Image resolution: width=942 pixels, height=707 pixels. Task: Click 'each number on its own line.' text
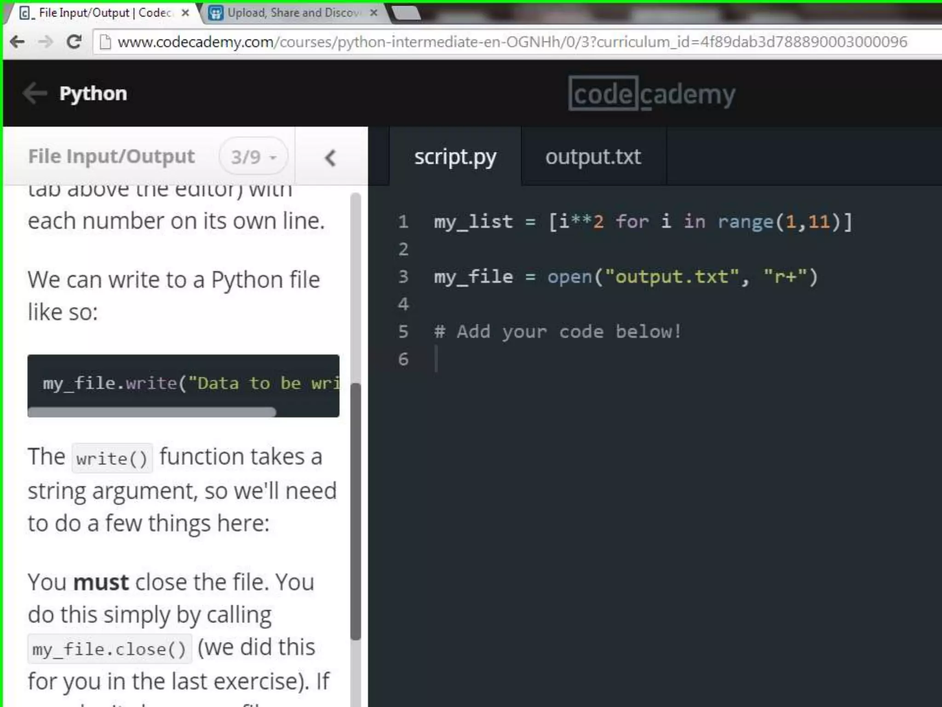pos(176,221)
